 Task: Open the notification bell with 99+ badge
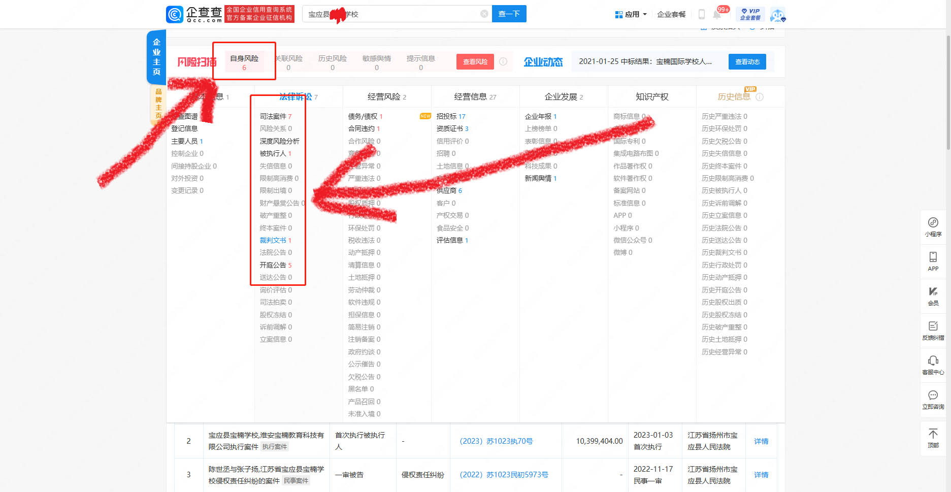click(x=717, y=14)
